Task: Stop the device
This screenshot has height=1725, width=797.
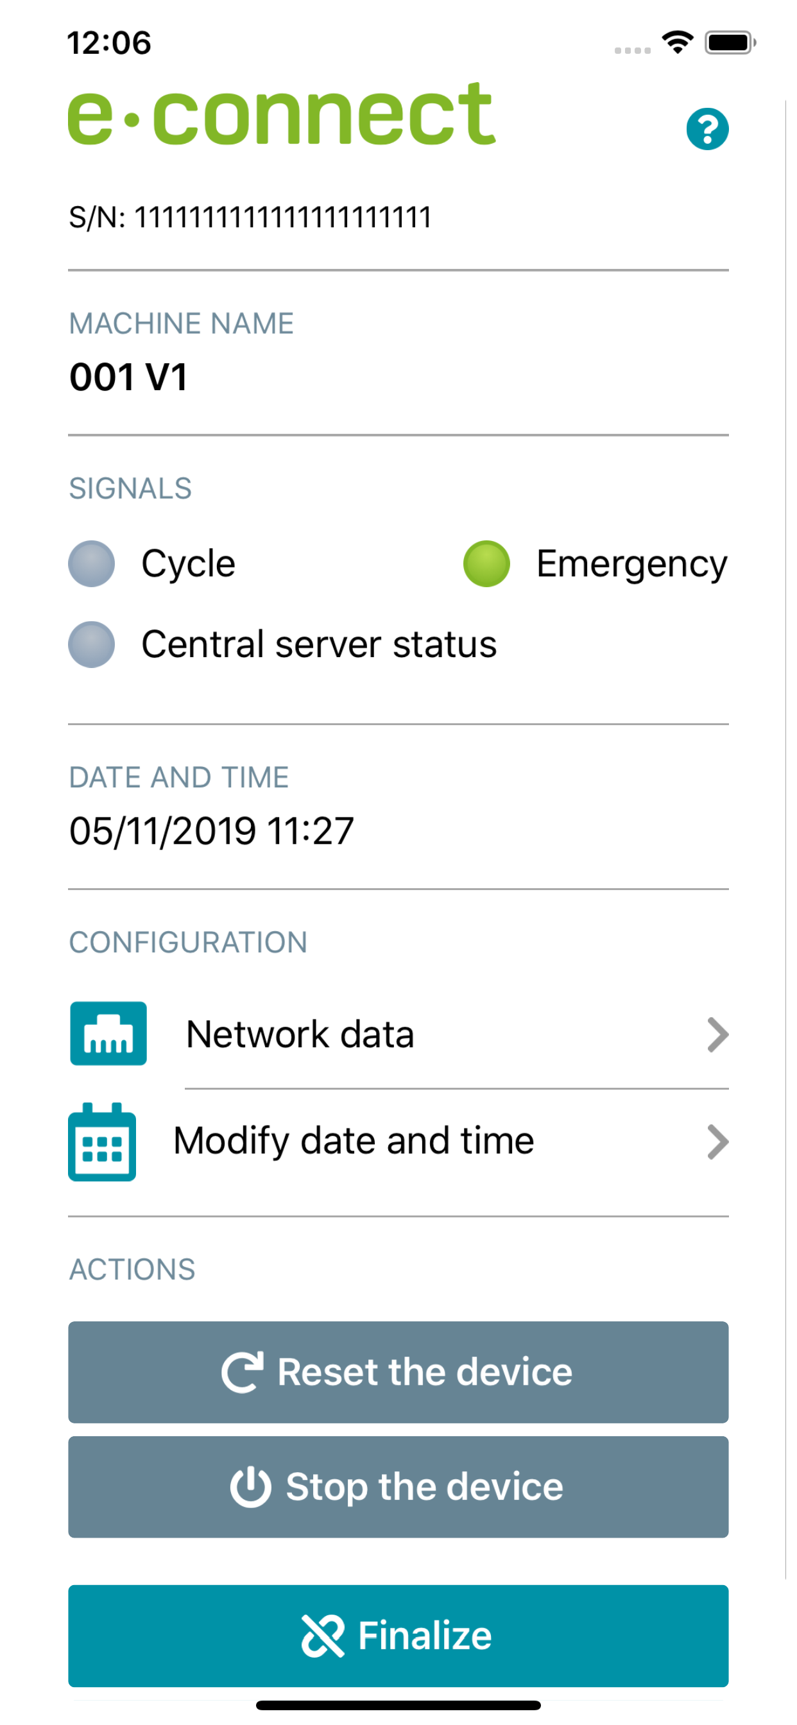Action: pos(398,1487)
